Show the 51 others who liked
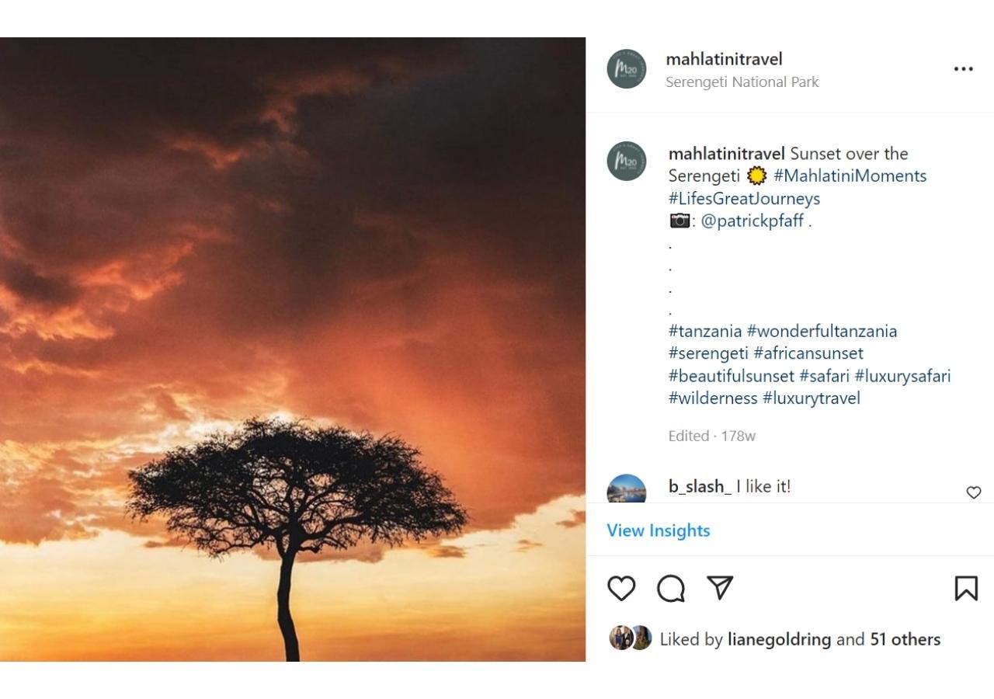 click(905, 639)
